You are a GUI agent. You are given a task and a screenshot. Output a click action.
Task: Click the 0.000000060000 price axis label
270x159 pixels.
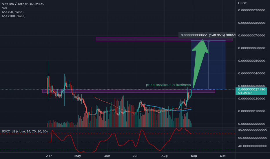click(x=251, y=48)
